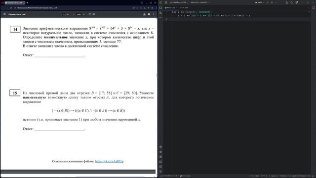Open the PDF viewer sidebar menu

(4, 14)
